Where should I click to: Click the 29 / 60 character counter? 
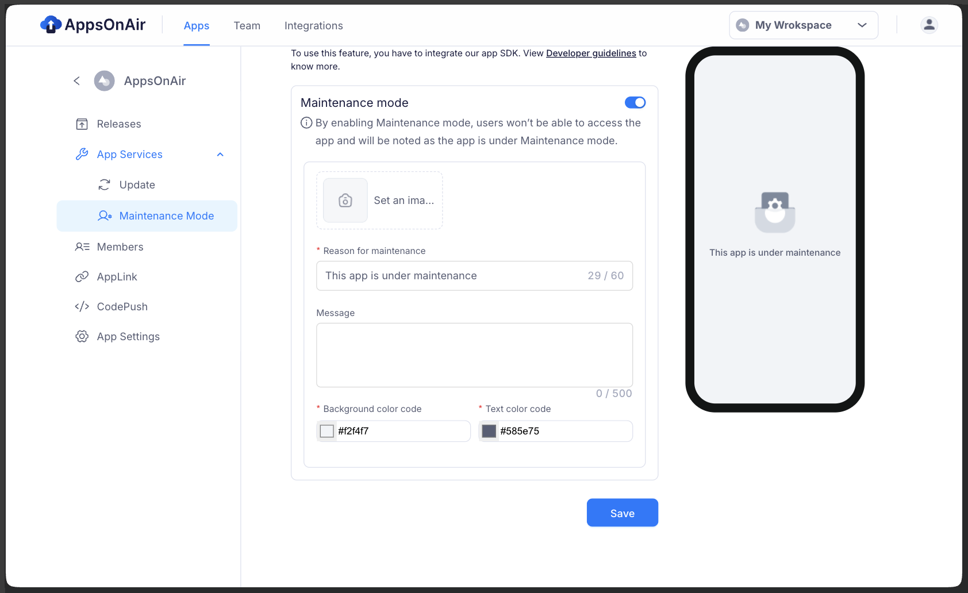click(x=606, y=276)
